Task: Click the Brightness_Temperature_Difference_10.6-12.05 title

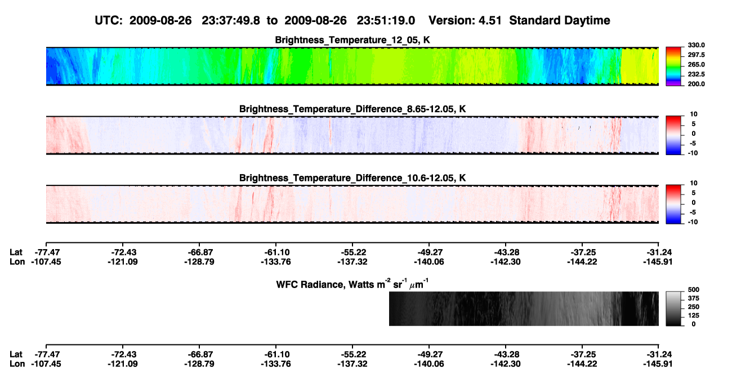Action: click(x=352, y=178)
